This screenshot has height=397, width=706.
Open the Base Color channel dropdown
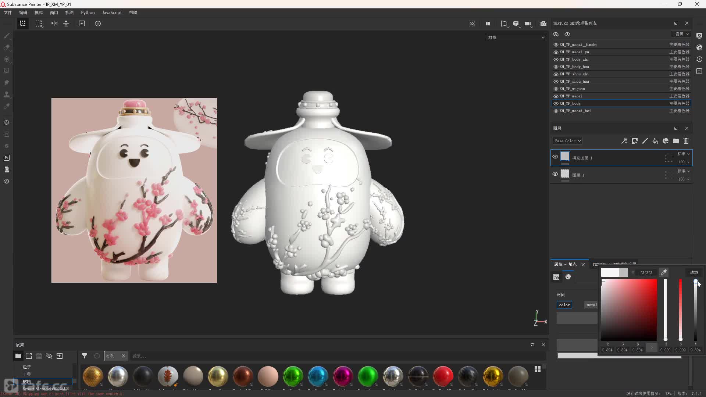567,141
